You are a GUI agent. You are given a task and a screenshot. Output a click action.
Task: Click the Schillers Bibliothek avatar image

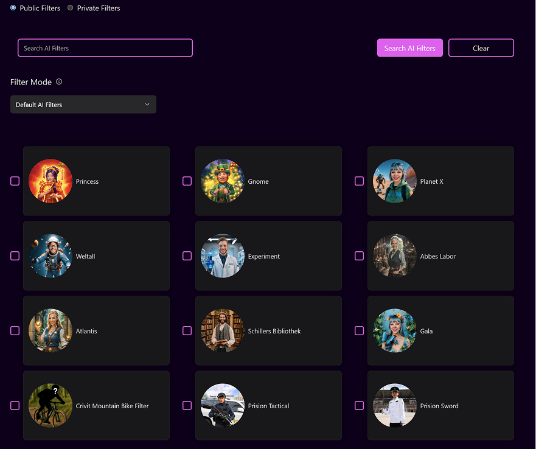(223, 331)
